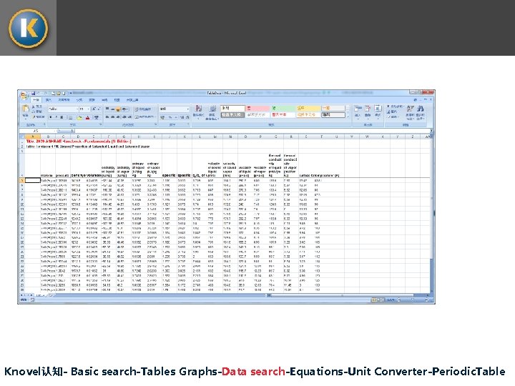The height and width of the screenshot is (386, 515).
Task: Click the Format Painter brush icon
Action: click(34, 117)
